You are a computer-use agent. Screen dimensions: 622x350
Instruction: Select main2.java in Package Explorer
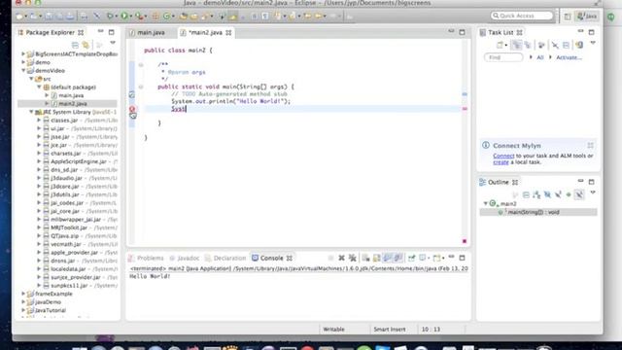click(x=73, y=104)
